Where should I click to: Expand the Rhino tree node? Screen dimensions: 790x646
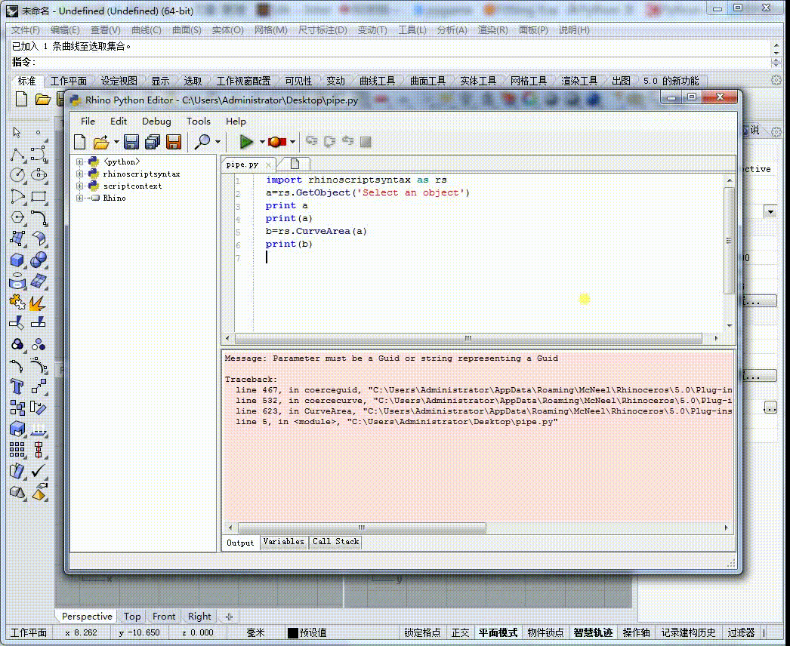click(79, 198)
